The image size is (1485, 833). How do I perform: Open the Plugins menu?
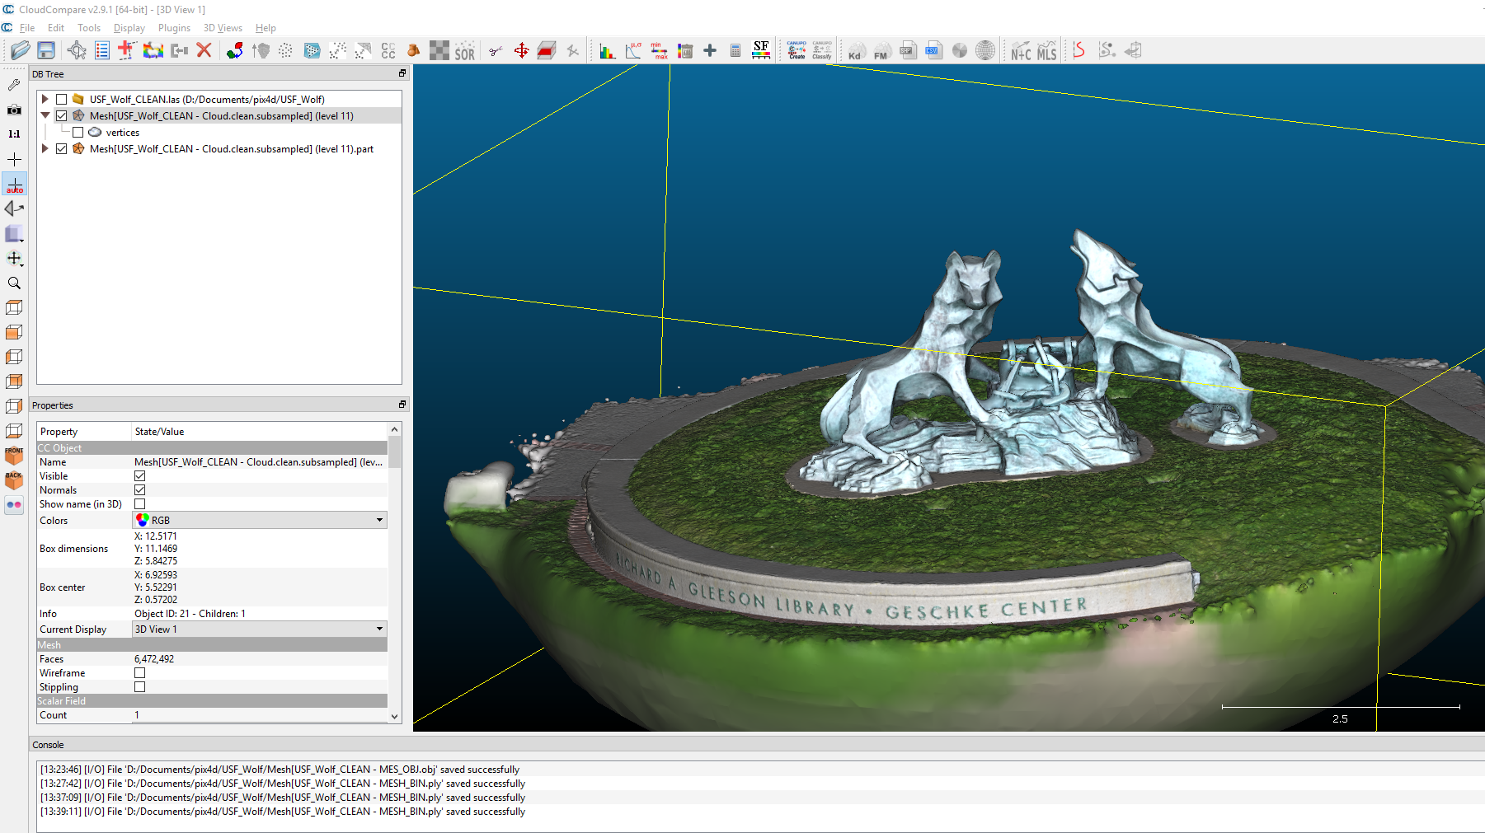[x=174, y=27]
